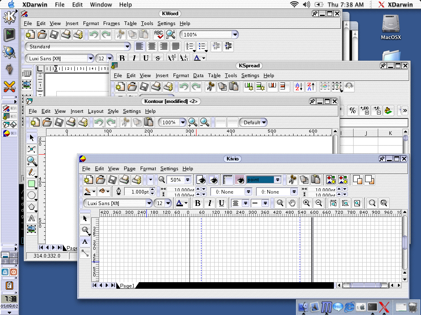
Task: Select the freehand pencil tool in Kontour
Action: click(31, 173)
